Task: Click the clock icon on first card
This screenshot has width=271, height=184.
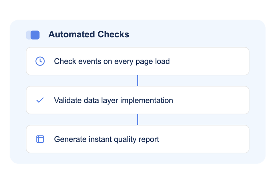Action: tap(40, 61)
